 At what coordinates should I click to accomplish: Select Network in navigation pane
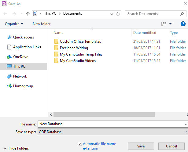pyautogui.click(x=20, y=76)
